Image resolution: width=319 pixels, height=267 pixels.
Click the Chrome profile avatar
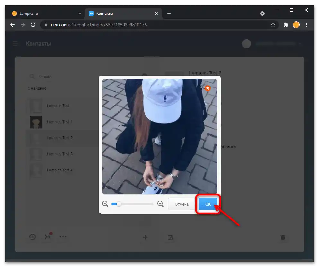click(x=296, y=25)
